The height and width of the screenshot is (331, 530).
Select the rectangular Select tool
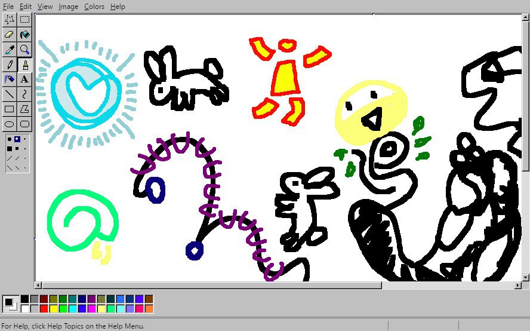(x=24, y=19)
